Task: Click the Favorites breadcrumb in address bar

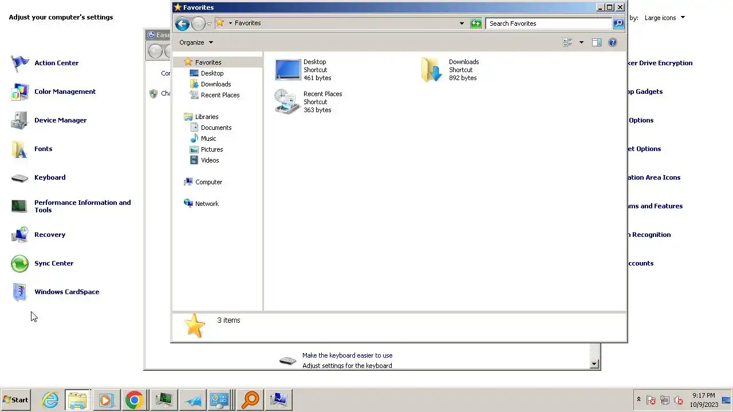Action: 247,23
